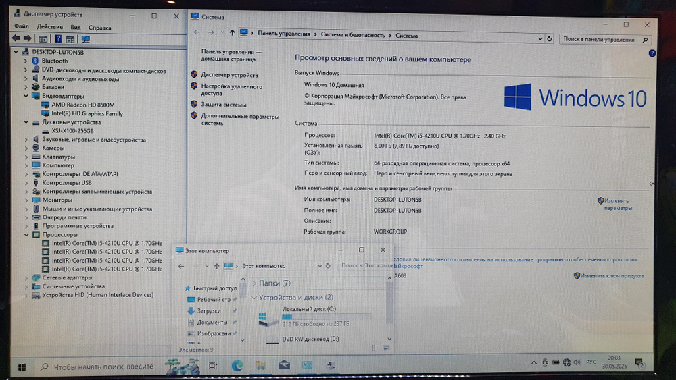Image resolution: width=676 pixels, height=380 pixels.
Task: Select the Батареи category
Action: (53, 87)
